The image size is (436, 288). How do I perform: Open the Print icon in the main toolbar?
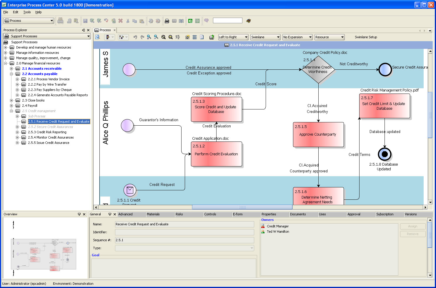point(60,20)
